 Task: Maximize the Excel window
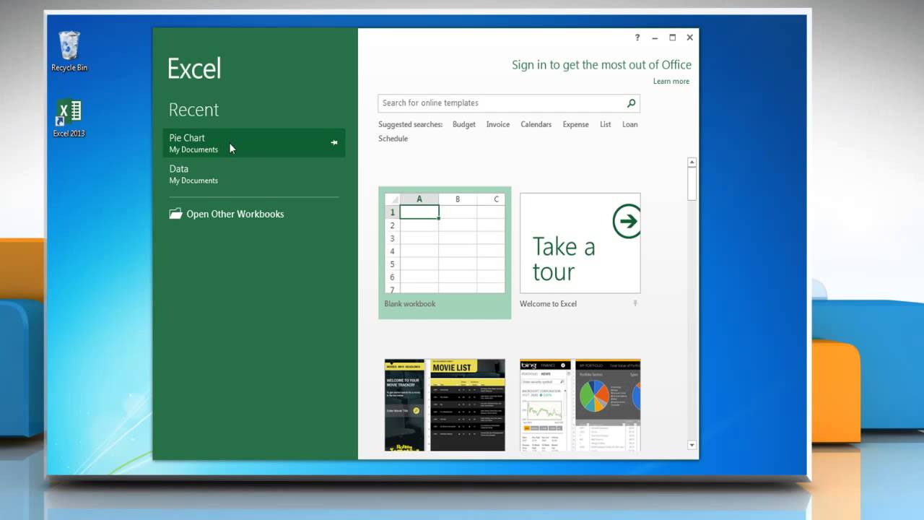[x=672, y=38]
